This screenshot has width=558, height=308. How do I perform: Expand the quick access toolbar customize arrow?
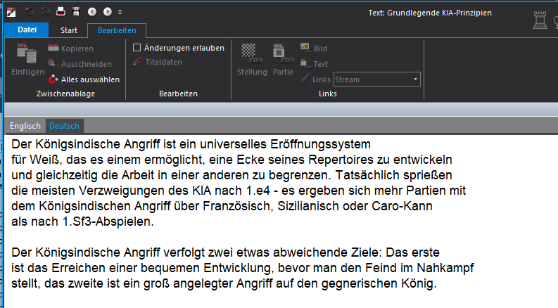120,13
